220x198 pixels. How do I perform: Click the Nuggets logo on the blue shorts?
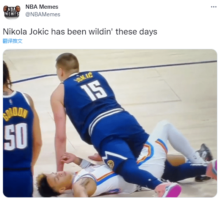pos(110,164)
